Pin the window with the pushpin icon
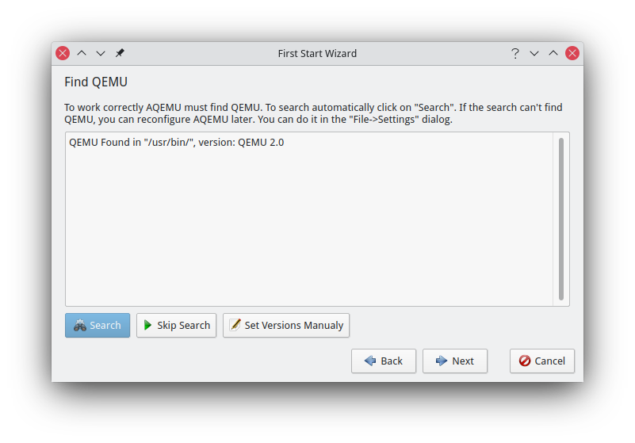Image resolution: width=635 pixels, height=443 pixels. [120, 53]
